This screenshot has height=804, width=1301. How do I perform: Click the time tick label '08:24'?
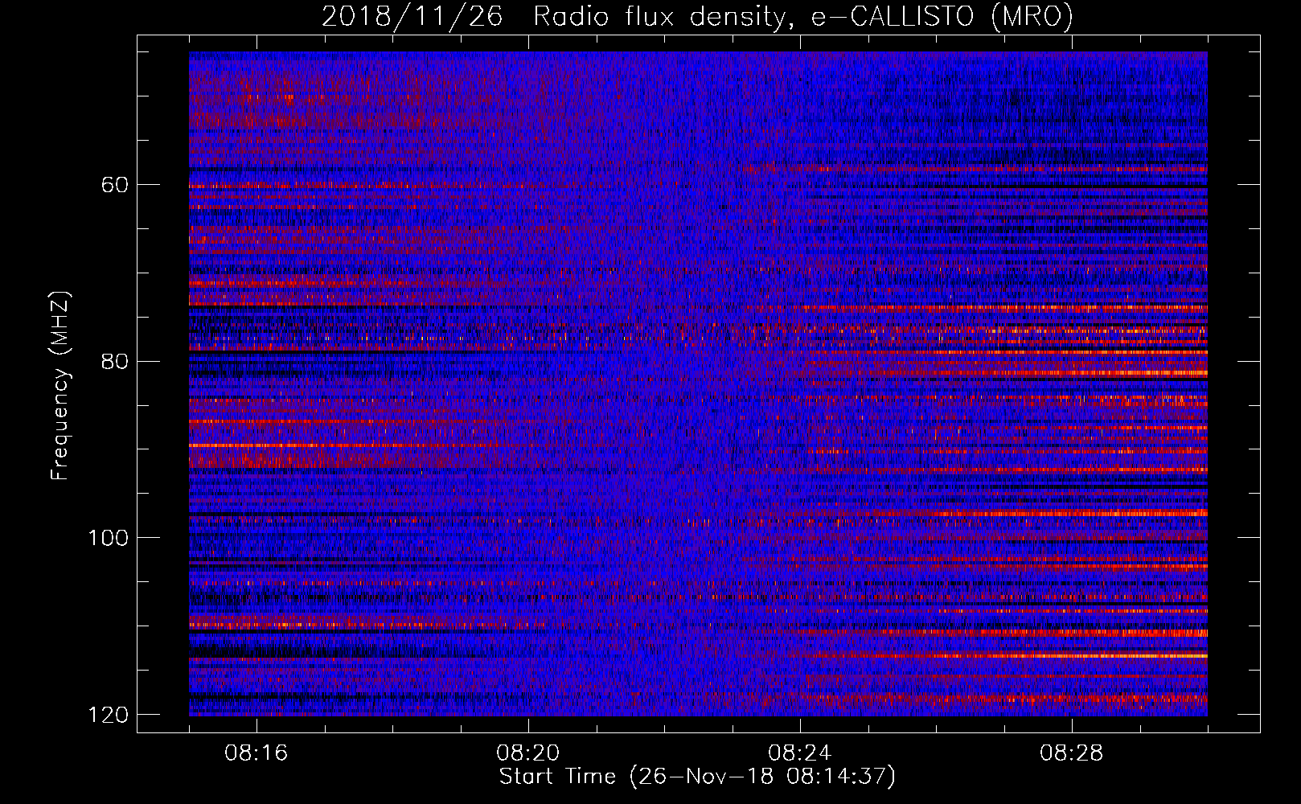pyautogui.click(x=800, y=753)
